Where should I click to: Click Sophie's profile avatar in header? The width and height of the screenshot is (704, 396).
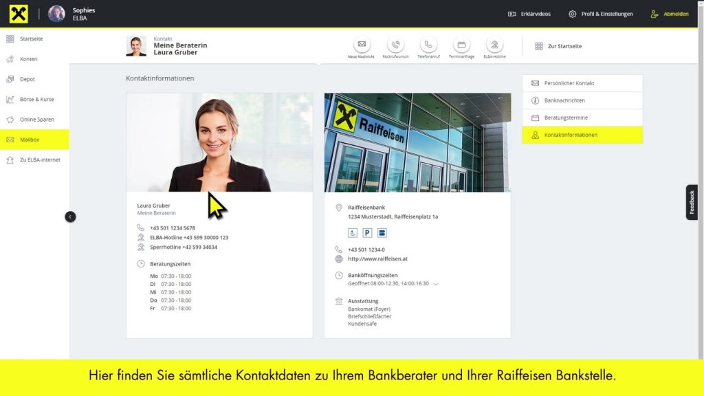[x=56, y=14]
